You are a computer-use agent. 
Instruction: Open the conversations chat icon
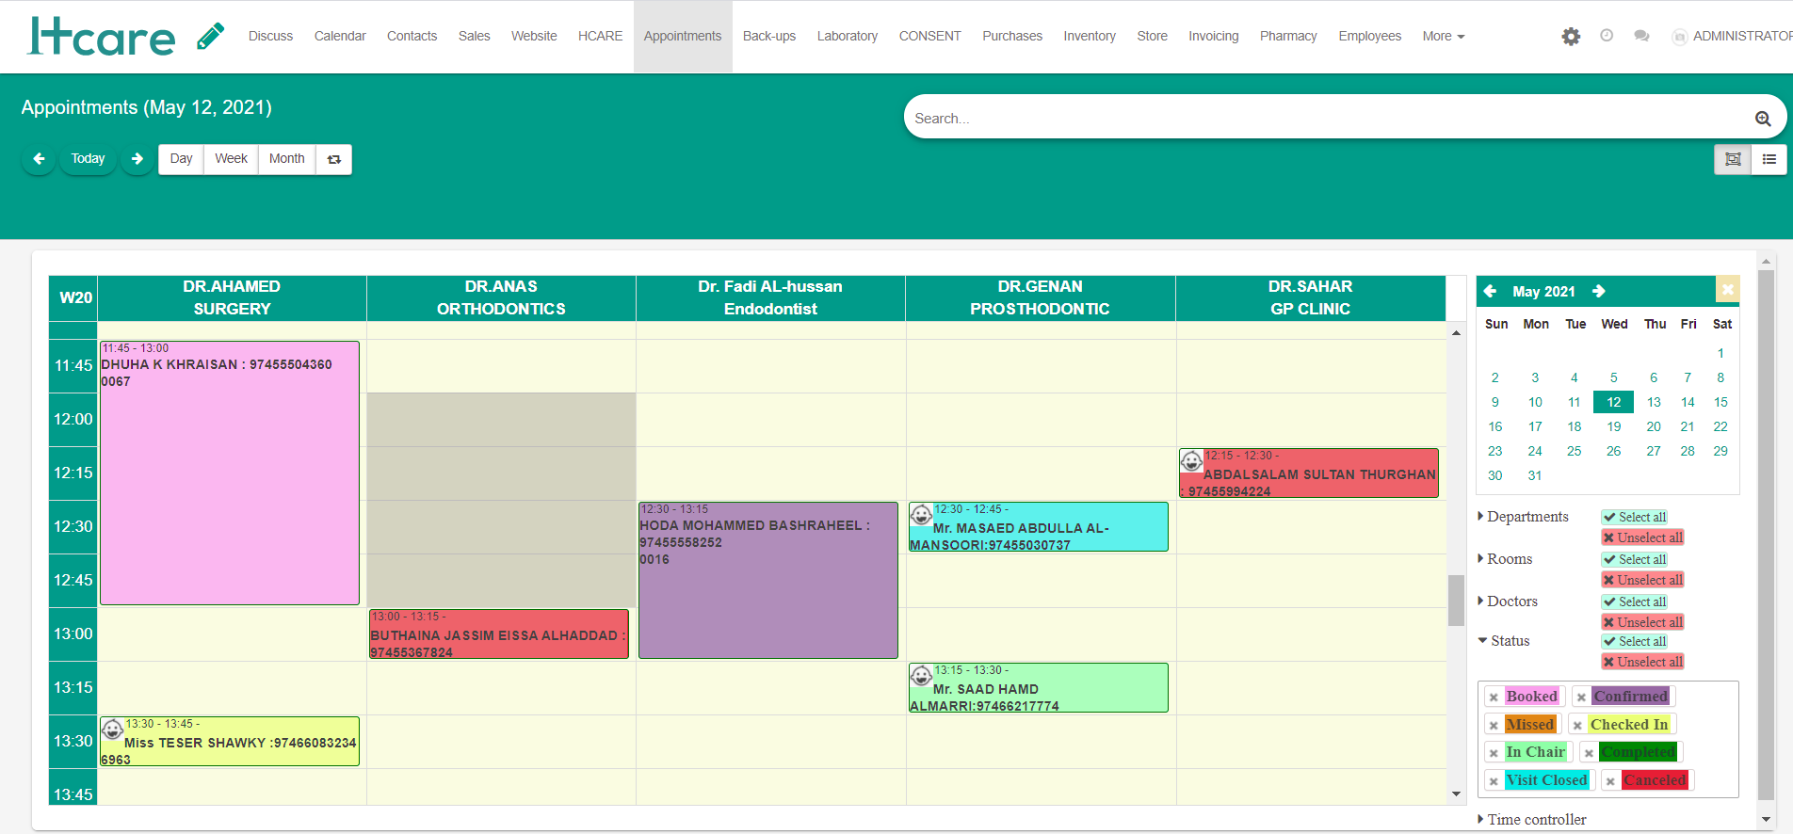coord(1641,36)
